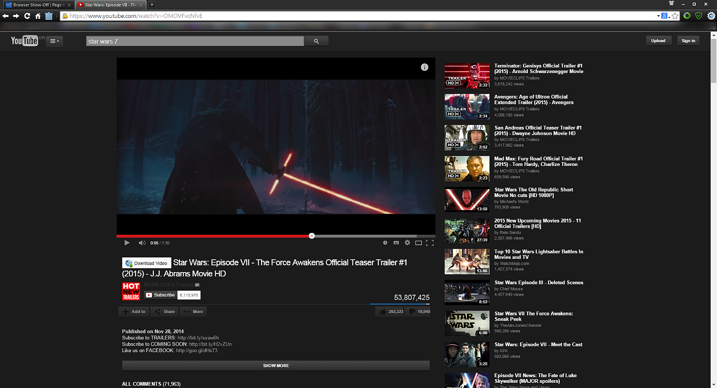Switch to the Browser Show-Off tab
717x388 pixels.
click(38, 5)
